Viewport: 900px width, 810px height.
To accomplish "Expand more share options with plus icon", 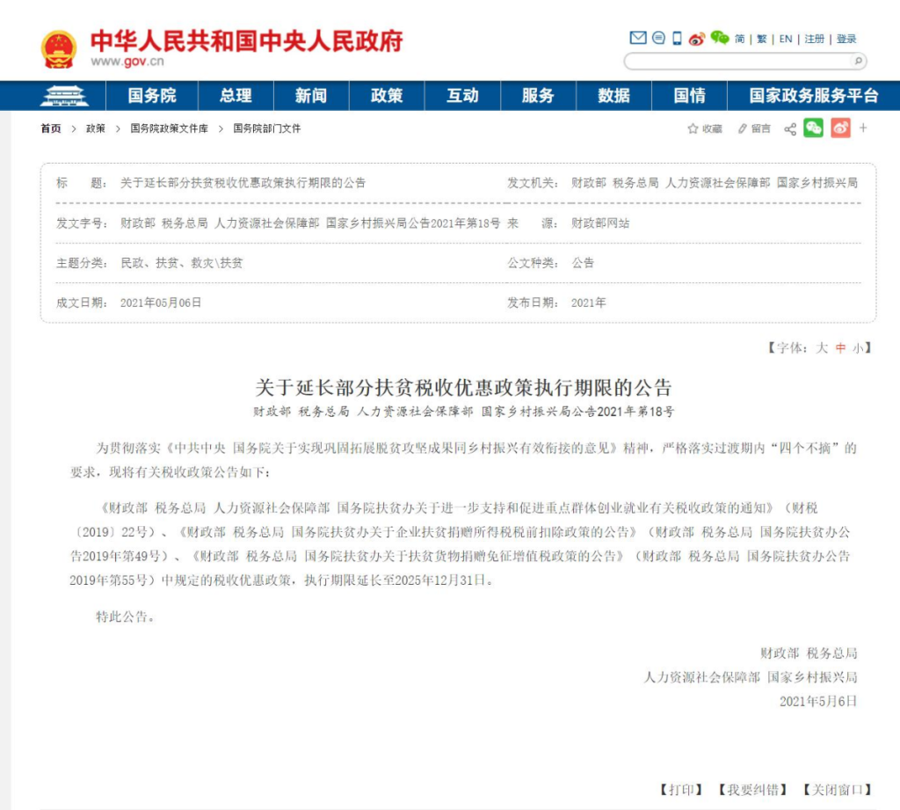I will [x=863, y=128].
